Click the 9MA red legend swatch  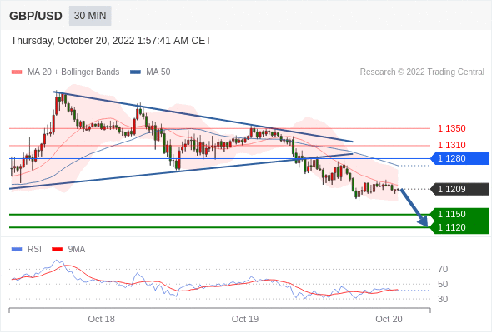57,250
